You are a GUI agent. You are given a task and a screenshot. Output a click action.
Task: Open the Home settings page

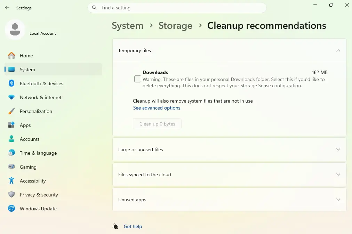click(53, 55)
